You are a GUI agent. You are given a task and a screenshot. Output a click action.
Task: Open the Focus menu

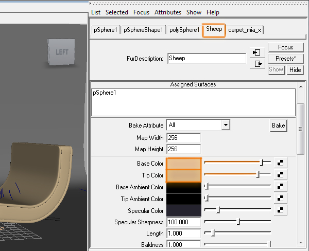click(141, 12)
